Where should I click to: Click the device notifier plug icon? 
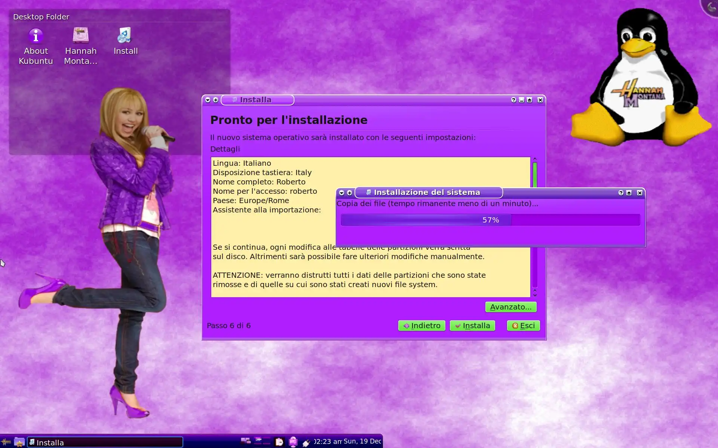pyautogui.click(x=306, y=443)
